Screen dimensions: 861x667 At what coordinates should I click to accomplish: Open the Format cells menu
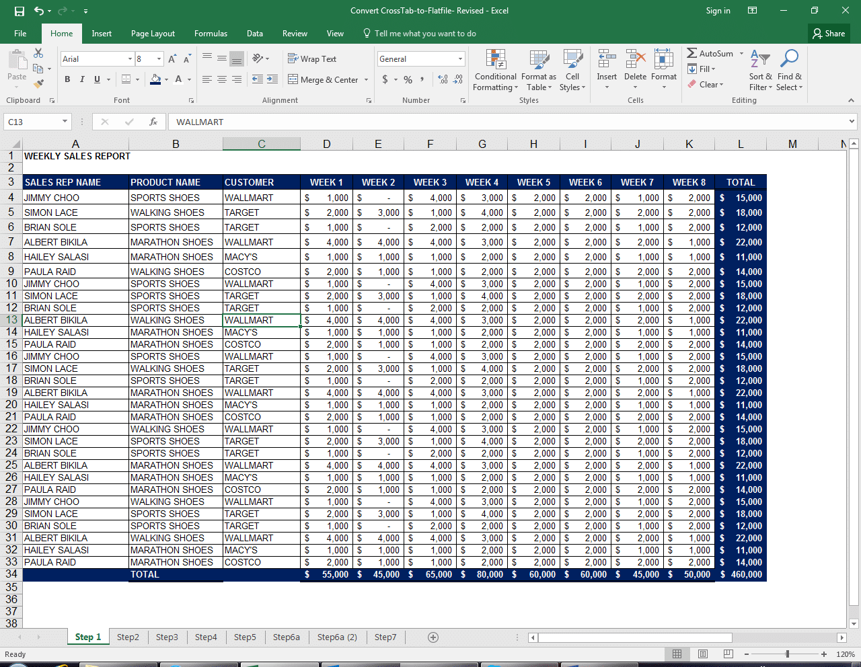click(x=664, y=70)
